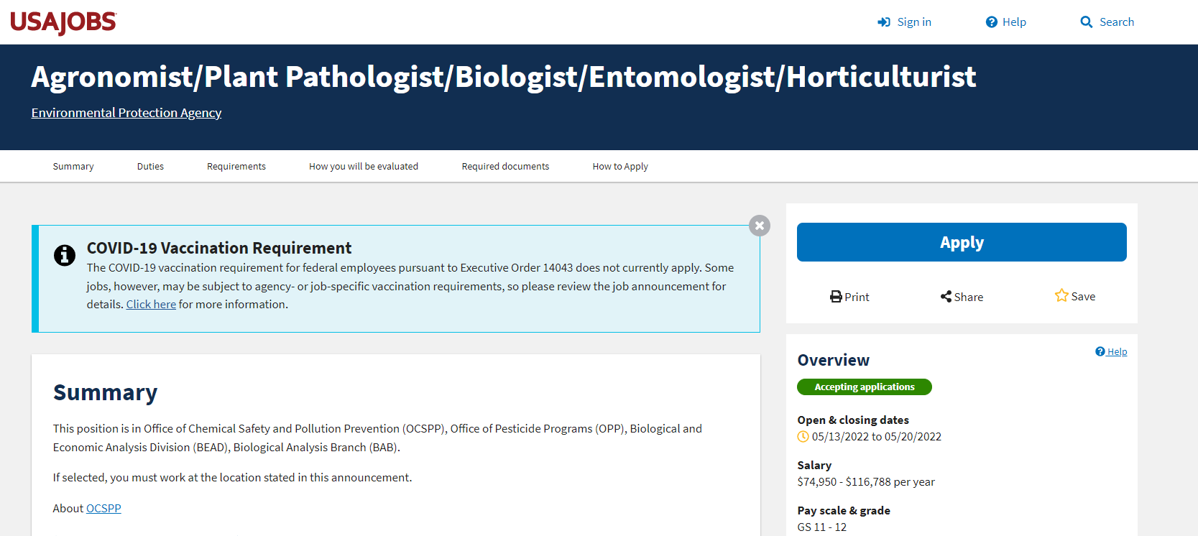Click the GS 11 - 12 grade text
This screenshot has width=1198, height=536.
pyautogui.click(x=822, y=527)
